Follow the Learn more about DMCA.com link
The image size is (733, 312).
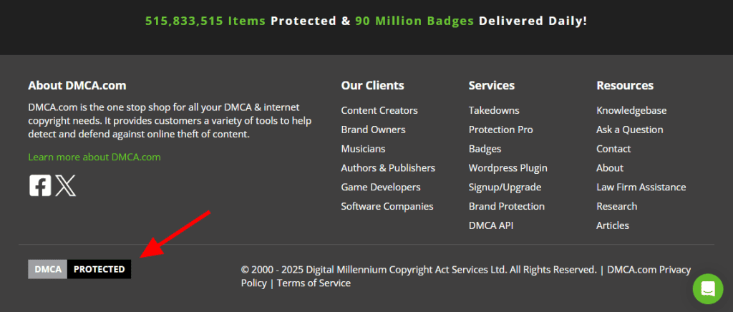(x=94, y=157)
